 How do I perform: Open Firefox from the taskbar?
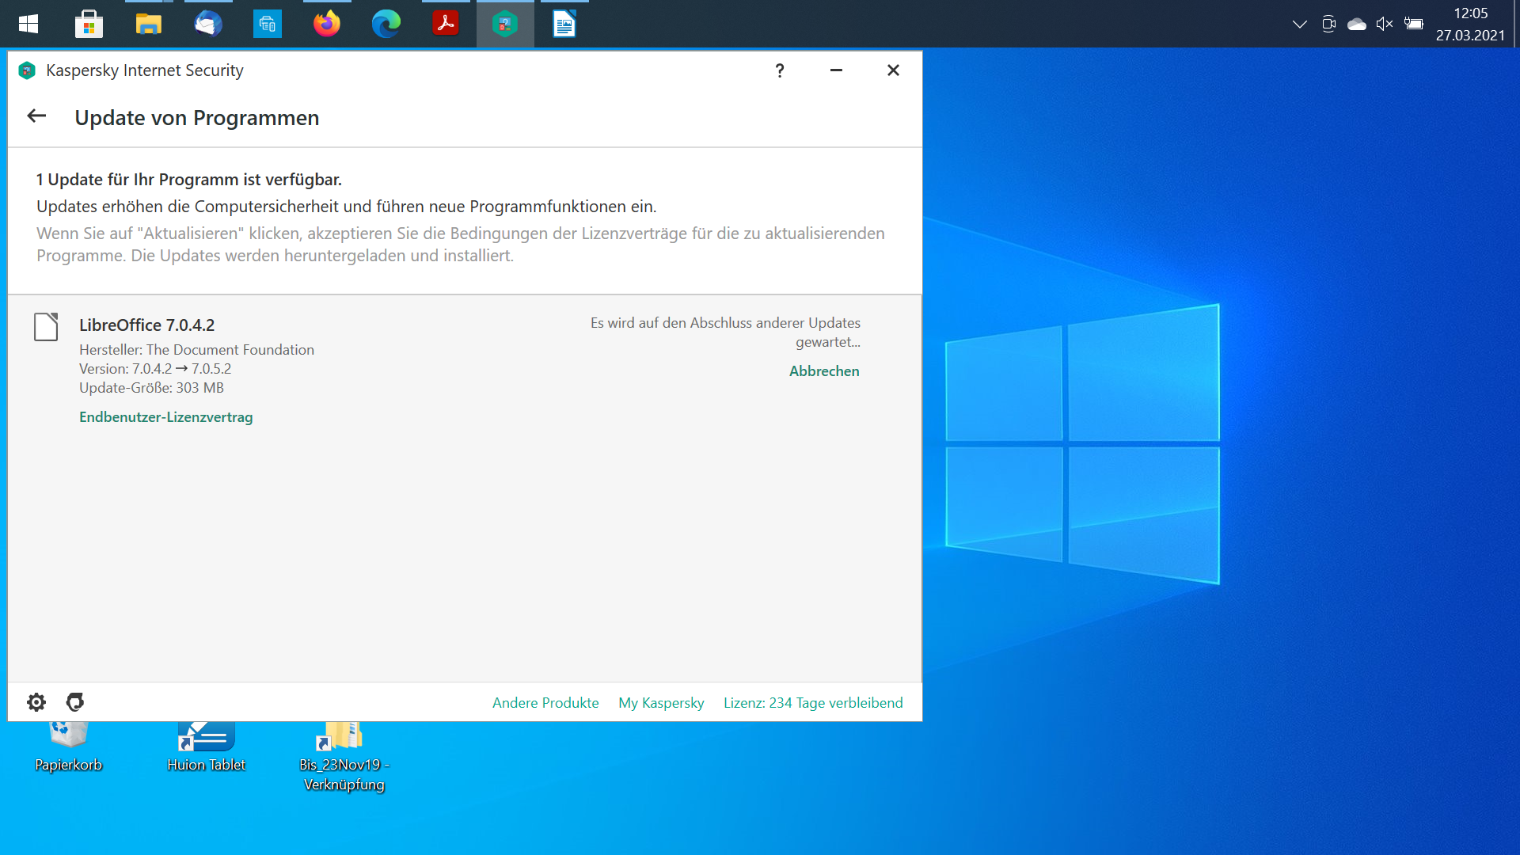click(x=326, y=24)
